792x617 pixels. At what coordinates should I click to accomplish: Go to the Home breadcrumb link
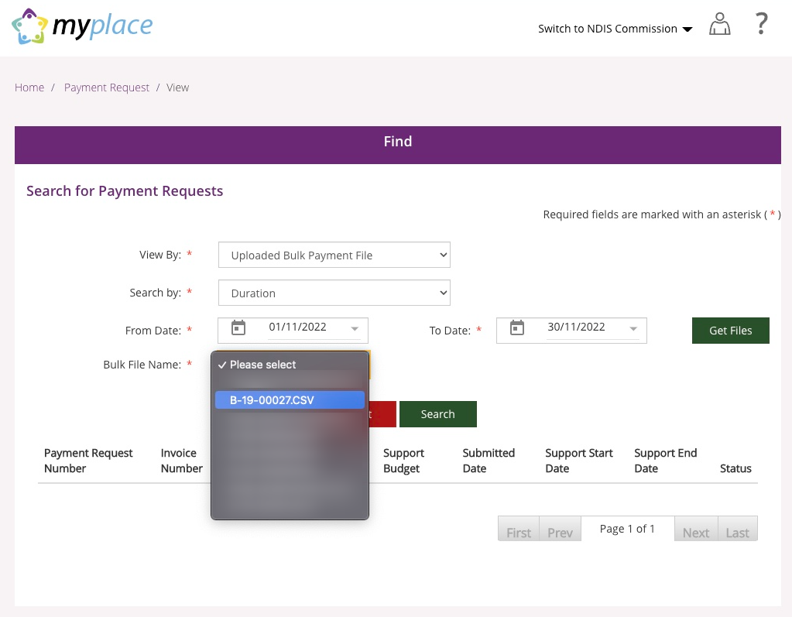(29, 87)
